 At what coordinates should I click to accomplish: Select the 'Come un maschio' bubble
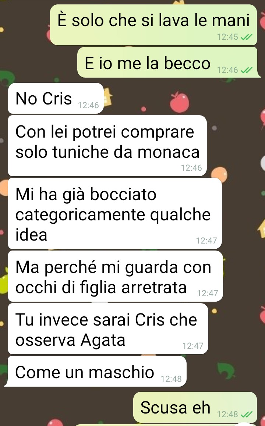[97, 371]
